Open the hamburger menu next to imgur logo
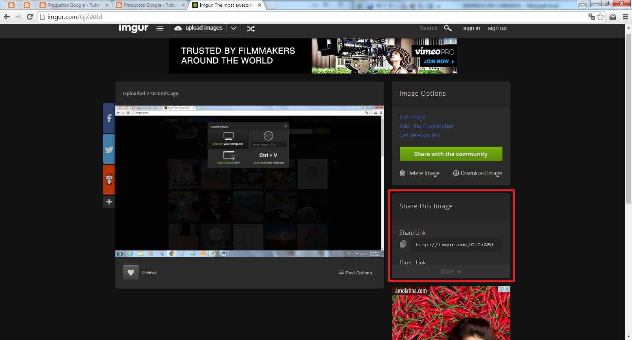The width and height of the screenshot is (632, 340). (x=160, y=28)
